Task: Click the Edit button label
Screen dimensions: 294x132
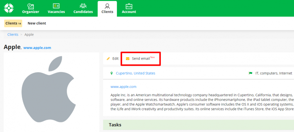Action: 115,58
